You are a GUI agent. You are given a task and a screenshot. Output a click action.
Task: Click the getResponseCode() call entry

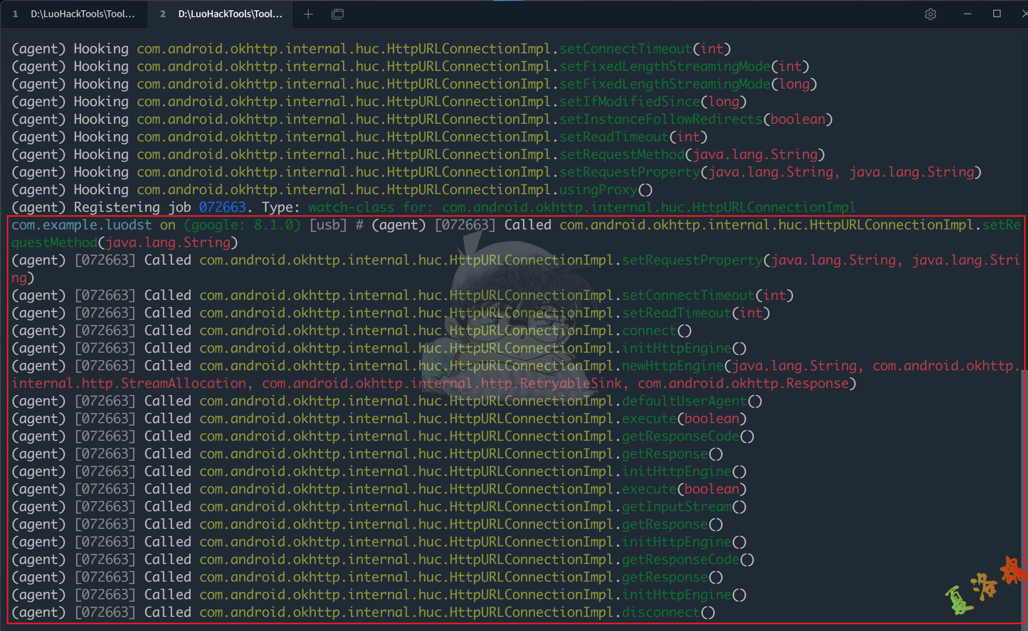(x=681, y=436)
